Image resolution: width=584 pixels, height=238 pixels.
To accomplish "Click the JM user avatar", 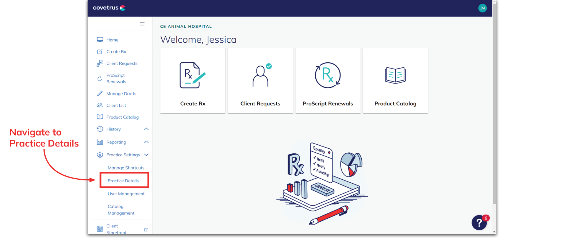I will [482, 8].
